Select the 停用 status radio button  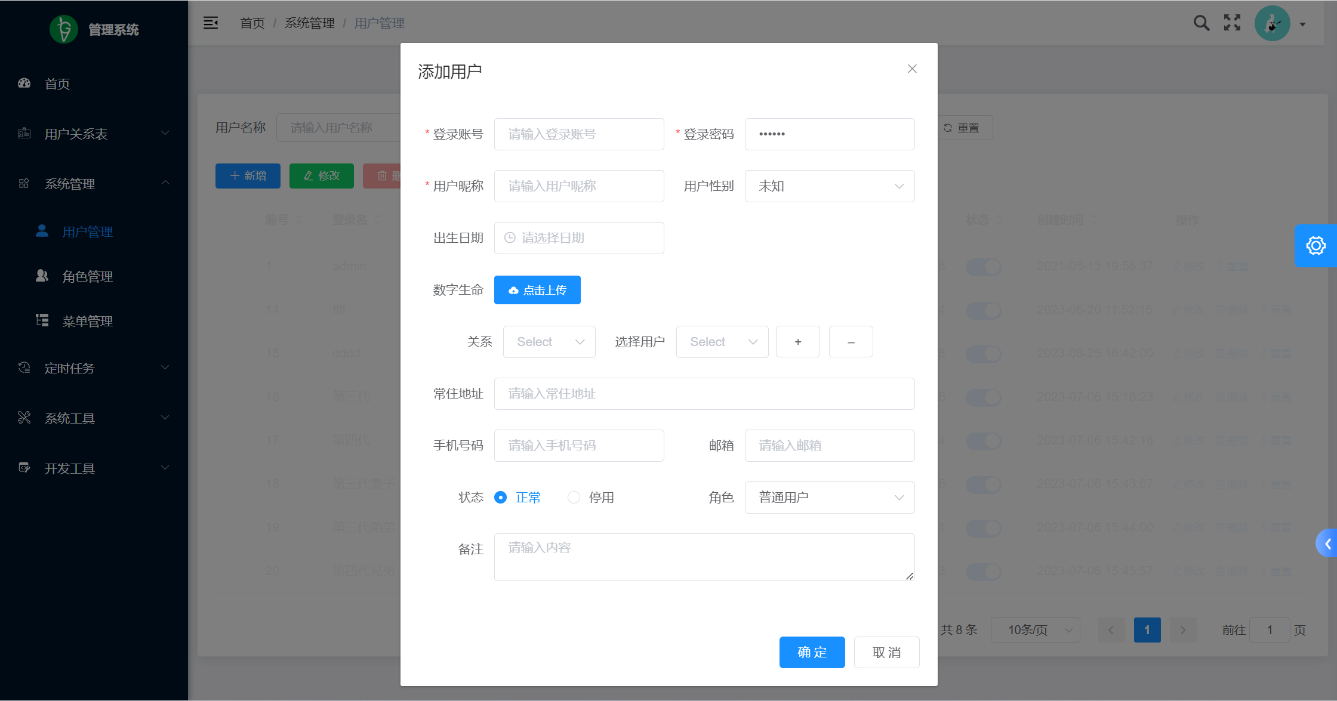574,498
